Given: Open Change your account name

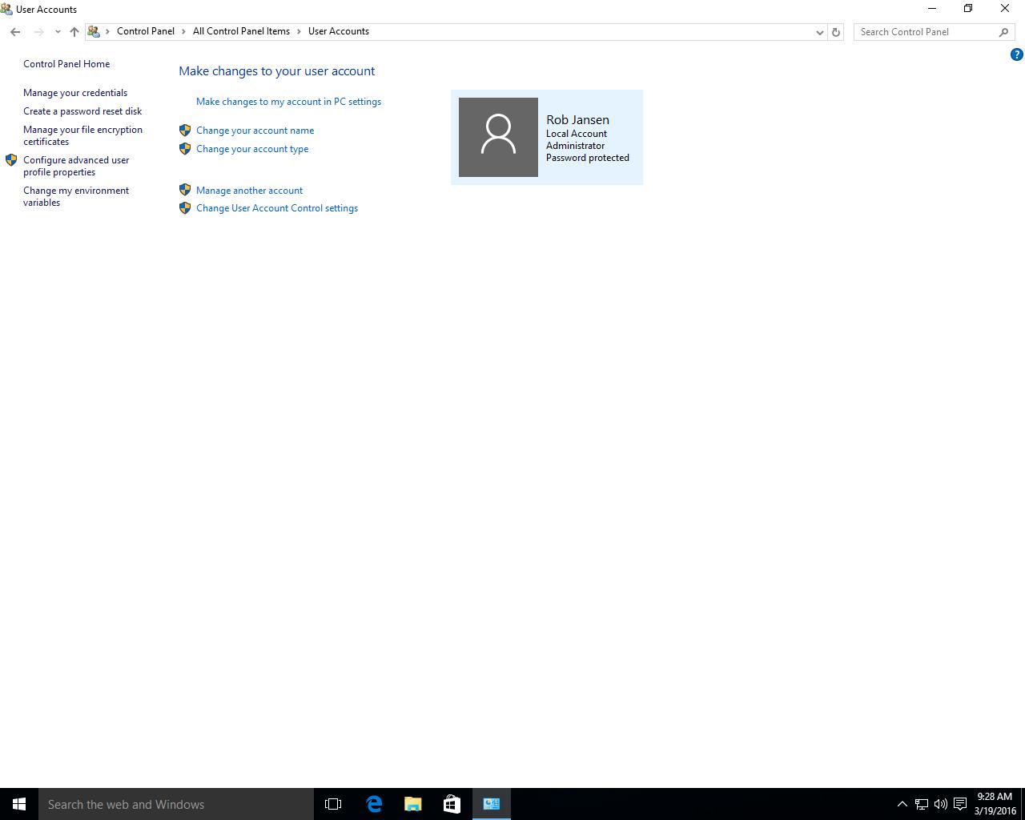Looking at the screenshot, I should pos(255,131).
